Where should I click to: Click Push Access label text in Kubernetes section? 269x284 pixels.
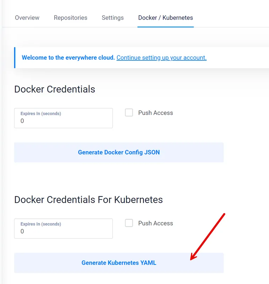click(155, 223)
